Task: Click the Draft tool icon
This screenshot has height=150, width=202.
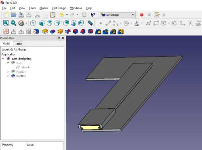Action: click(x=90, y=32)
